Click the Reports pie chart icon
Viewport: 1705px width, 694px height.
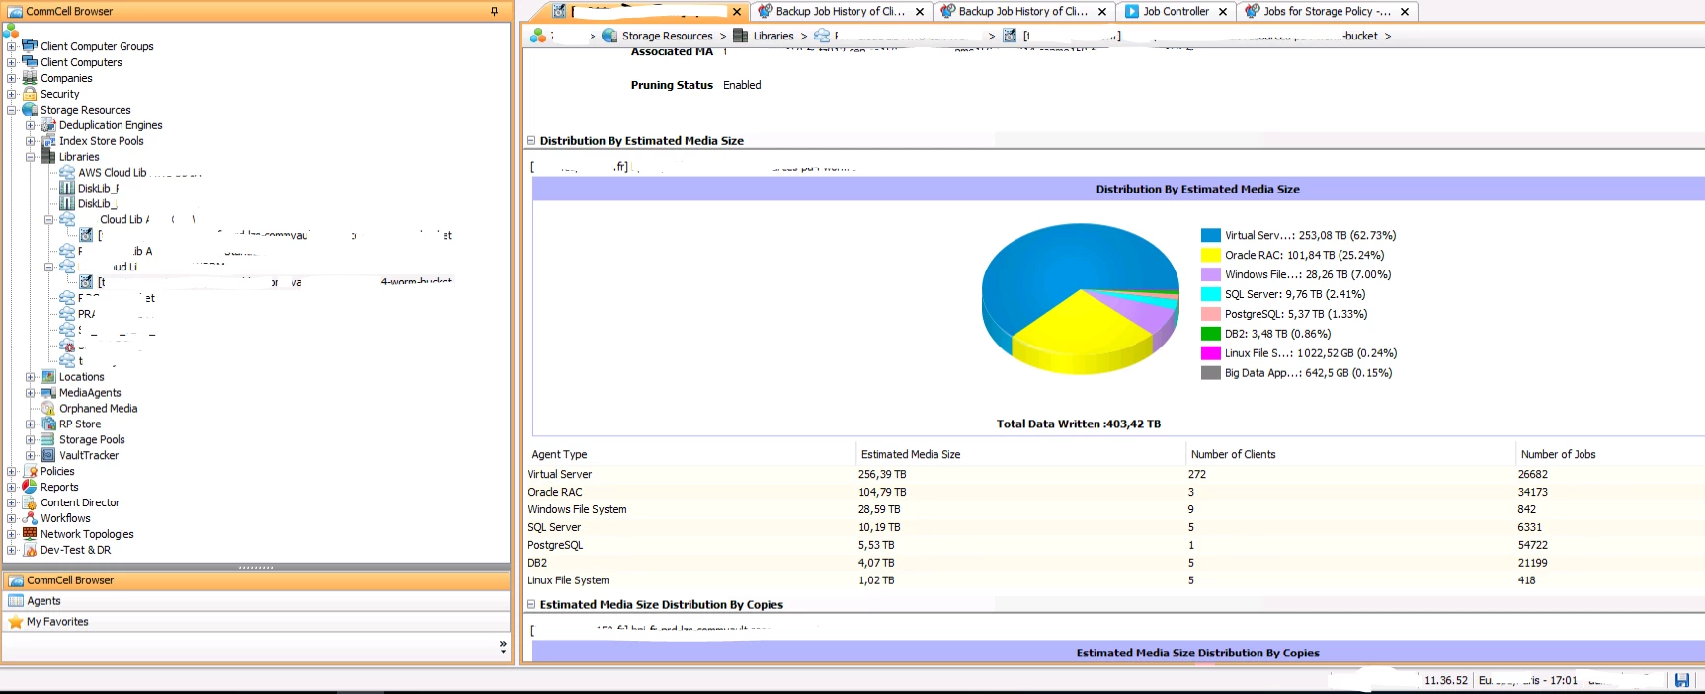(30, 487)
